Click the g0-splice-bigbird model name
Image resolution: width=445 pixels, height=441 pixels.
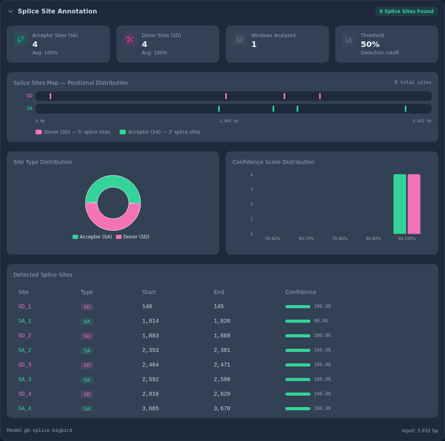click(x=48, y=430)
